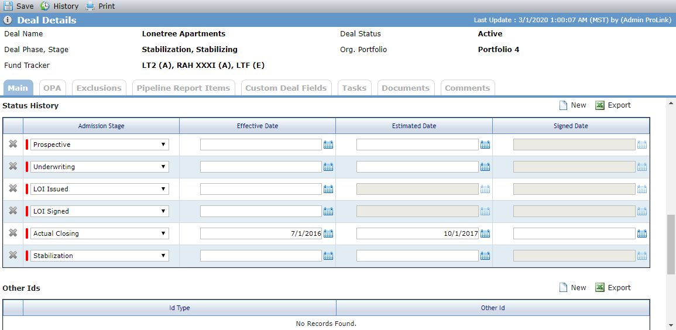This screenshot has width=676, height=330.
Task: Click Actual Closing Effective Date 7/1/2016 field
Action: pos(261,233)
